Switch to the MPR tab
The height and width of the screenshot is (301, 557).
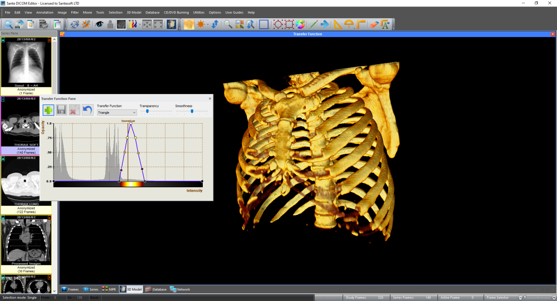click(109, 289)
